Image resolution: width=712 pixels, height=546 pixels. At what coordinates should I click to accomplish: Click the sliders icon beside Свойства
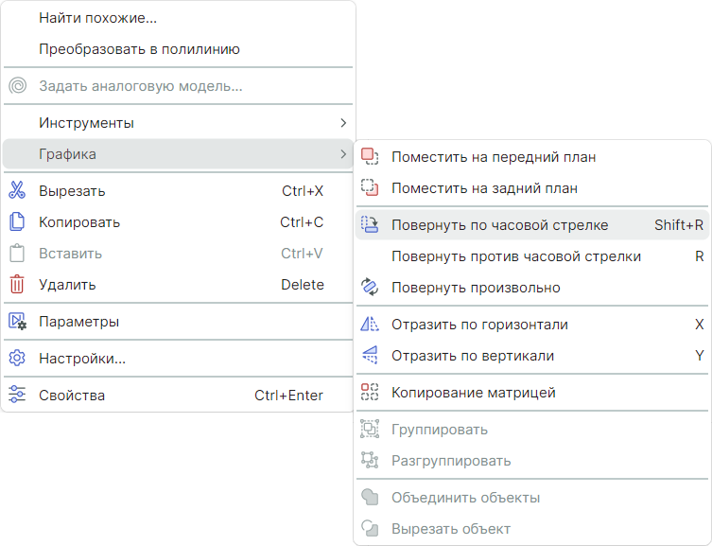coord(17,396)
